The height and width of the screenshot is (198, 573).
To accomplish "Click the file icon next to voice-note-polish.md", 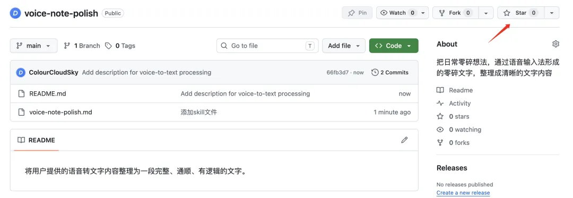I will pos(21,112).
